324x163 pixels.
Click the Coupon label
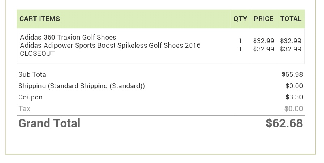(x=30, y=97)
